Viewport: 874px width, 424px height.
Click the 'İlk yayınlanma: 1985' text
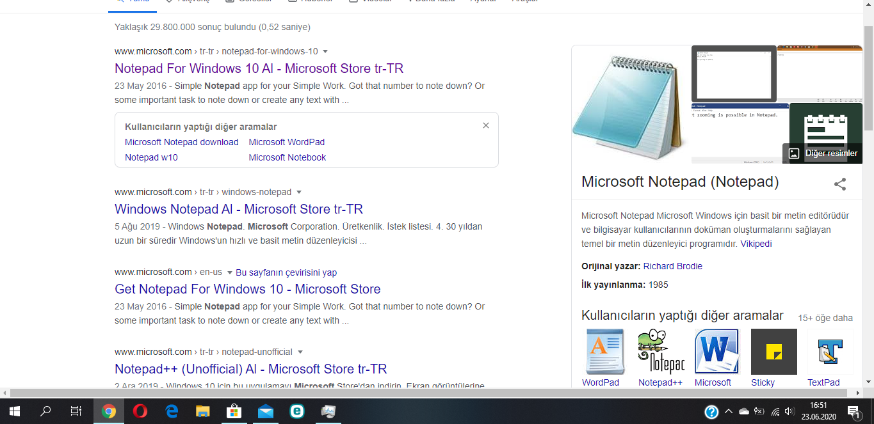(x=625, y=285)
